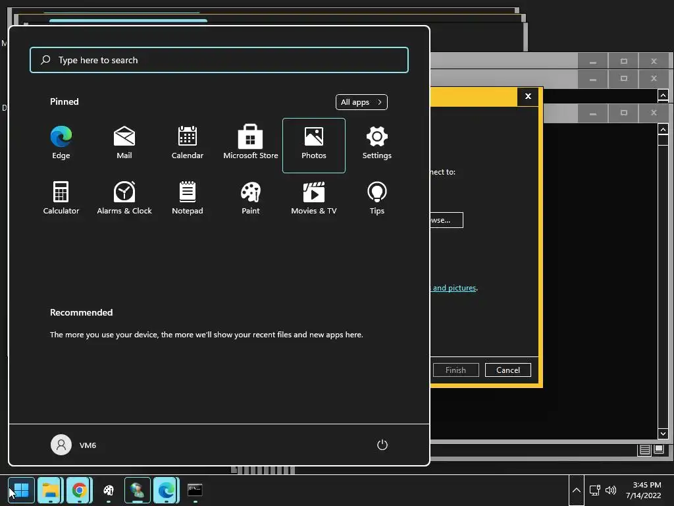Viewport: 674px width, 506px height.
Task: Open the Paint pinned app
Action: click(x=251, y=198)
